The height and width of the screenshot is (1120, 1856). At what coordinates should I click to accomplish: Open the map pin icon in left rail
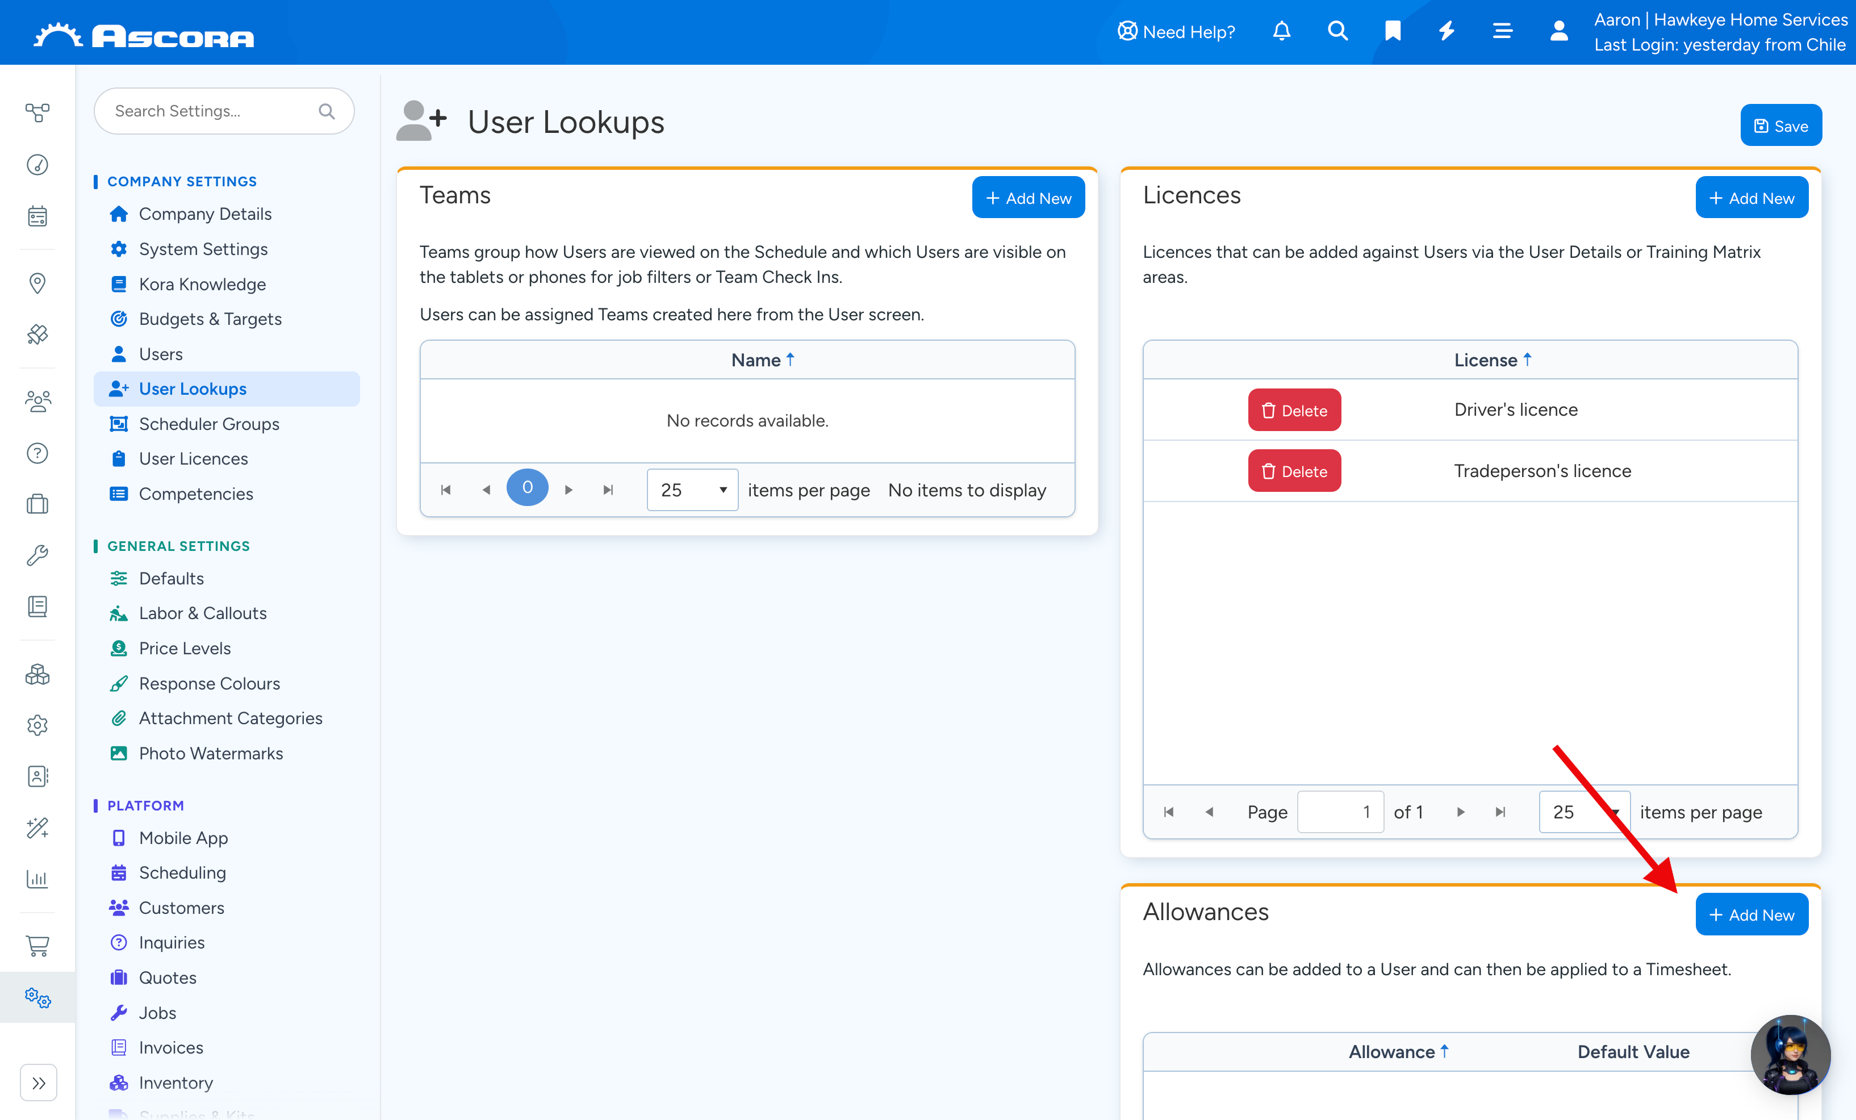[37, 283]
